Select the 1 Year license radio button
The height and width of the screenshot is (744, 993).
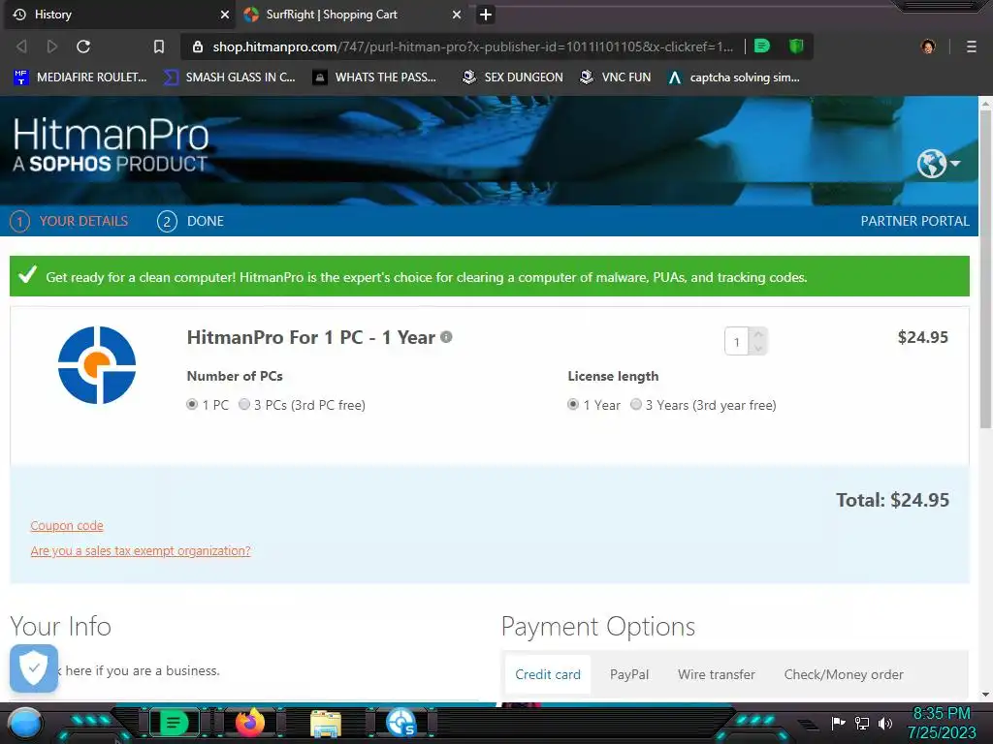click(572, 404)
